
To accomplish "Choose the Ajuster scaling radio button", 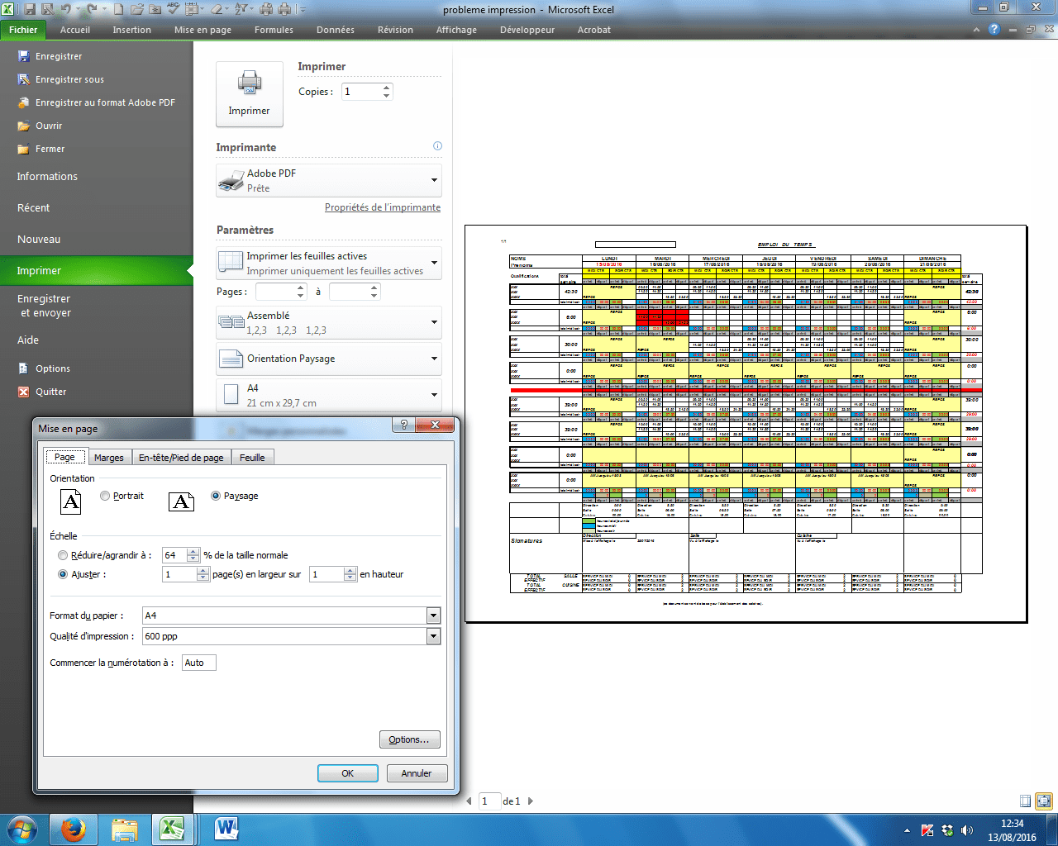I will (63, 574).
